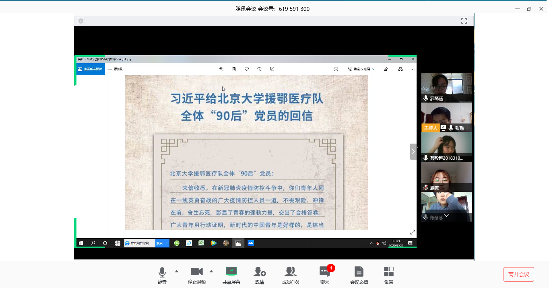Click the shield security icon
The height and width of the screenshot is (288, 549).
click(81, 21)
